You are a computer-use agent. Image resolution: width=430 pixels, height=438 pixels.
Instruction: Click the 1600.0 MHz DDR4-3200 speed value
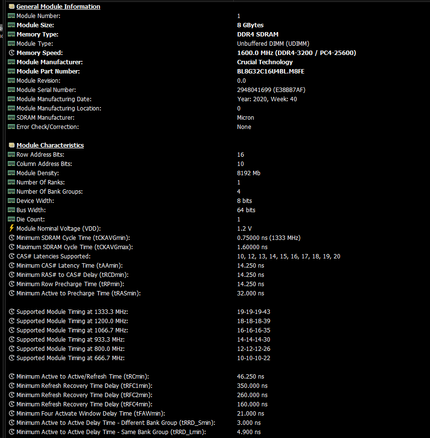(x=297, y=53)
